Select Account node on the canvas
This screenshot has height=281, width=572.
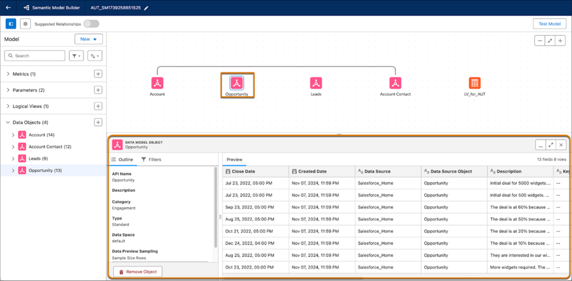[x=157, y=83]
